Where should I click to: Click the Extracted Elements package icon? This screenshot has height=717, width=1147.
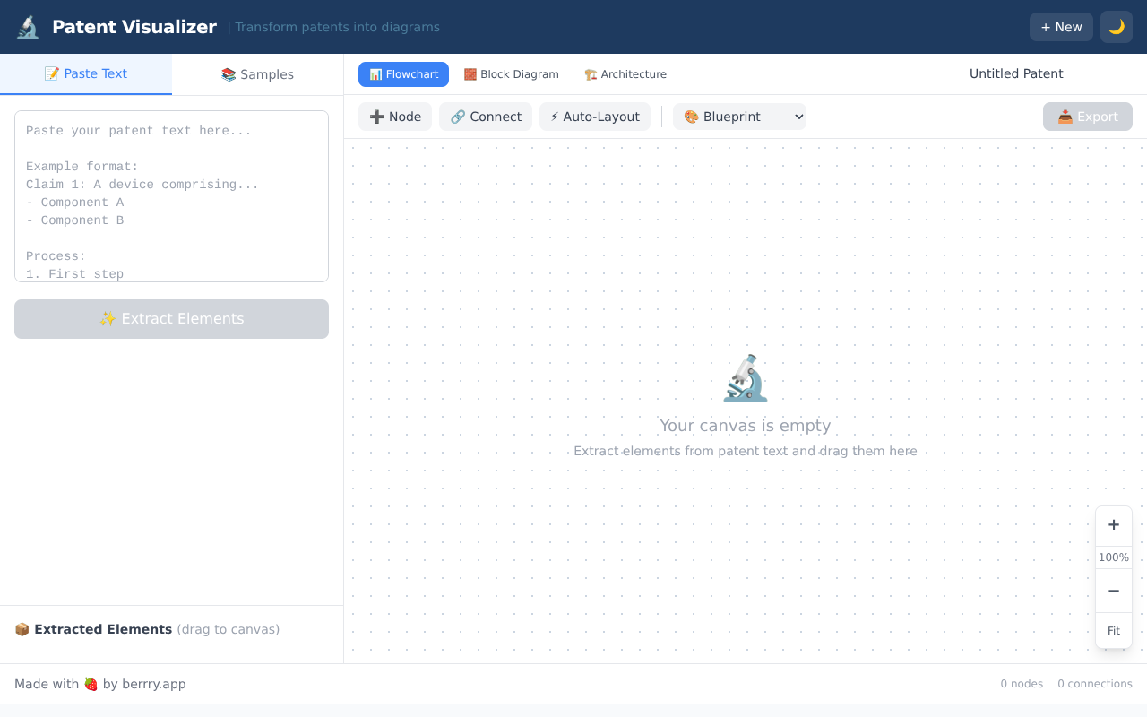(x=22, y=629)
